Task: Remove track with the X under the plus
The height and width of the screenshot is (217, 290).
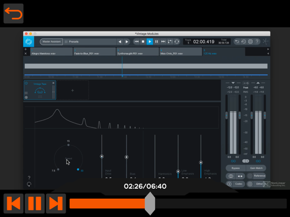Action: coord(26,53)
